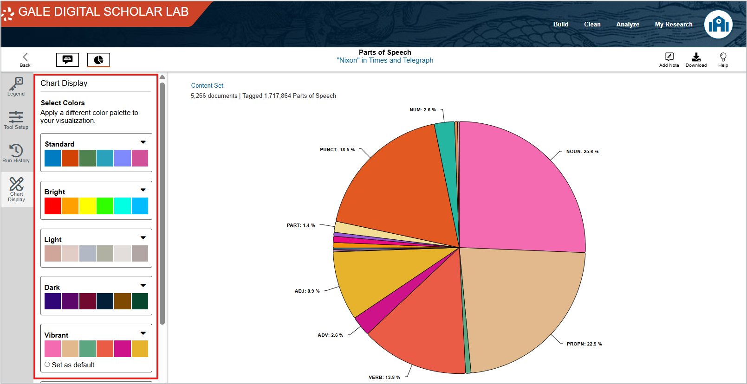
Task: Open the text view speech-bubble icon
Action: 67,59
